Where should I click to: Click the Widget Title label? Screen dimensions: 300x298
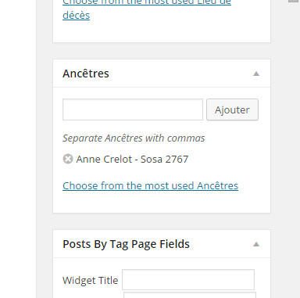tap(90, 281)
